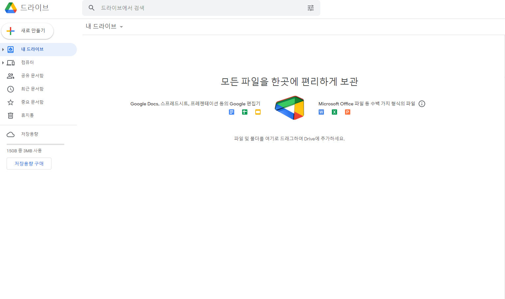The image size is (505, 299).
Task: Click the recent clock icon
Action: [x=11, y=89]
